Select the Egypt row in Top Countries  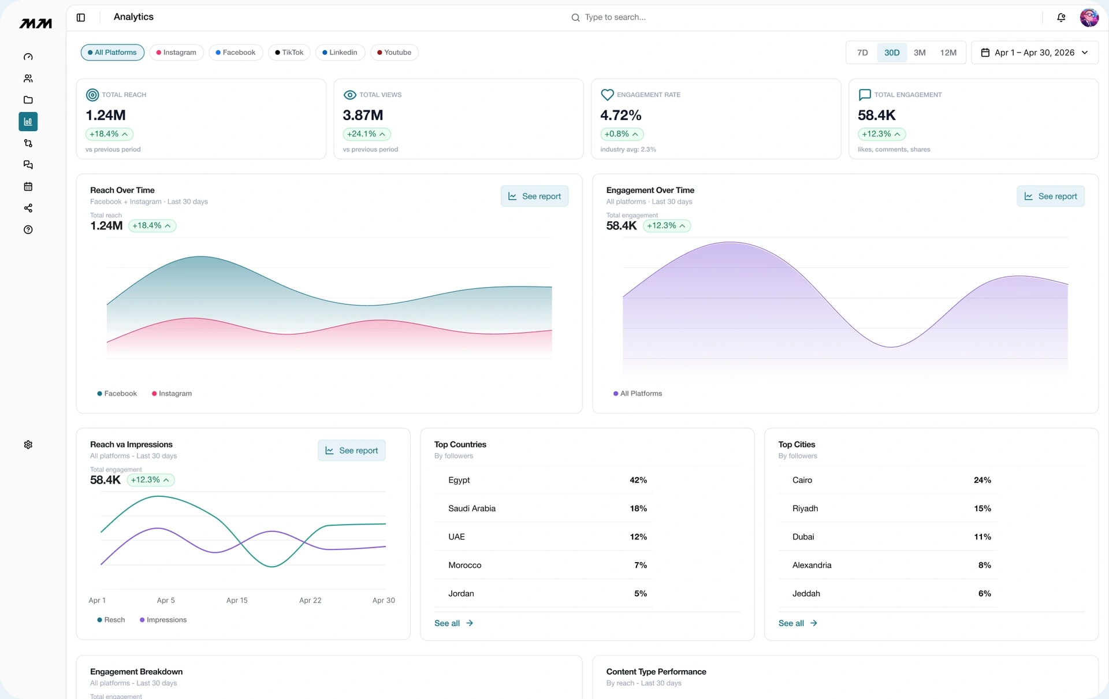(x=544, y=480)
